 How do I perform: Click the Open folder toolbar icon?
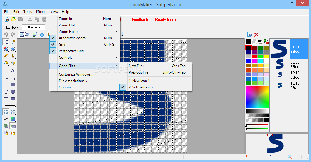13,19
